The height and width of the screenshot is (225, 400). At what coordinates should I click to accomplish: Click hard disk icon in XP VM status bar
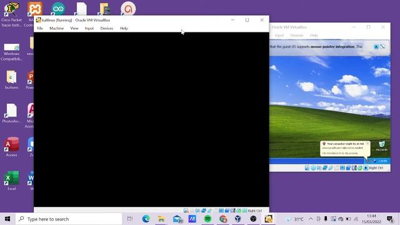[x=307, y=168]
